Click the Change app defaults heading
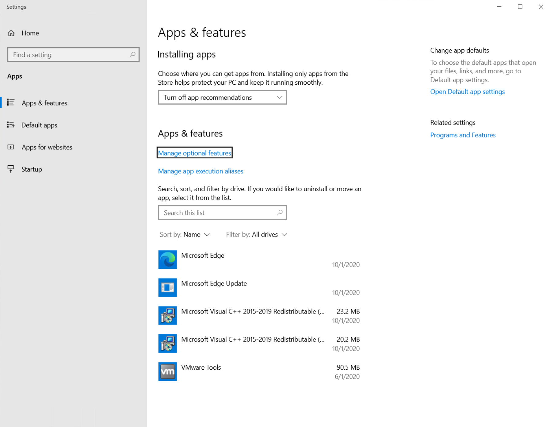The image size is (550, 427). [x=460, y=50]
